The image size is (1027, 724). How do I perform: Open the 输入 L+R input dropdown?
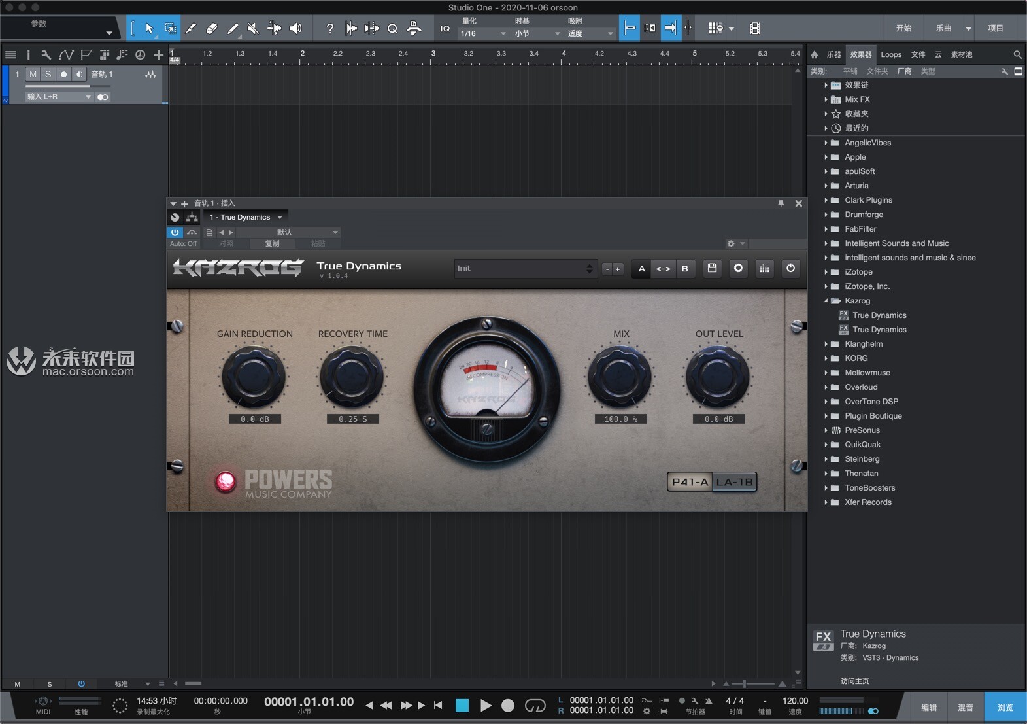pyautogui.click(x=59, y=97)
